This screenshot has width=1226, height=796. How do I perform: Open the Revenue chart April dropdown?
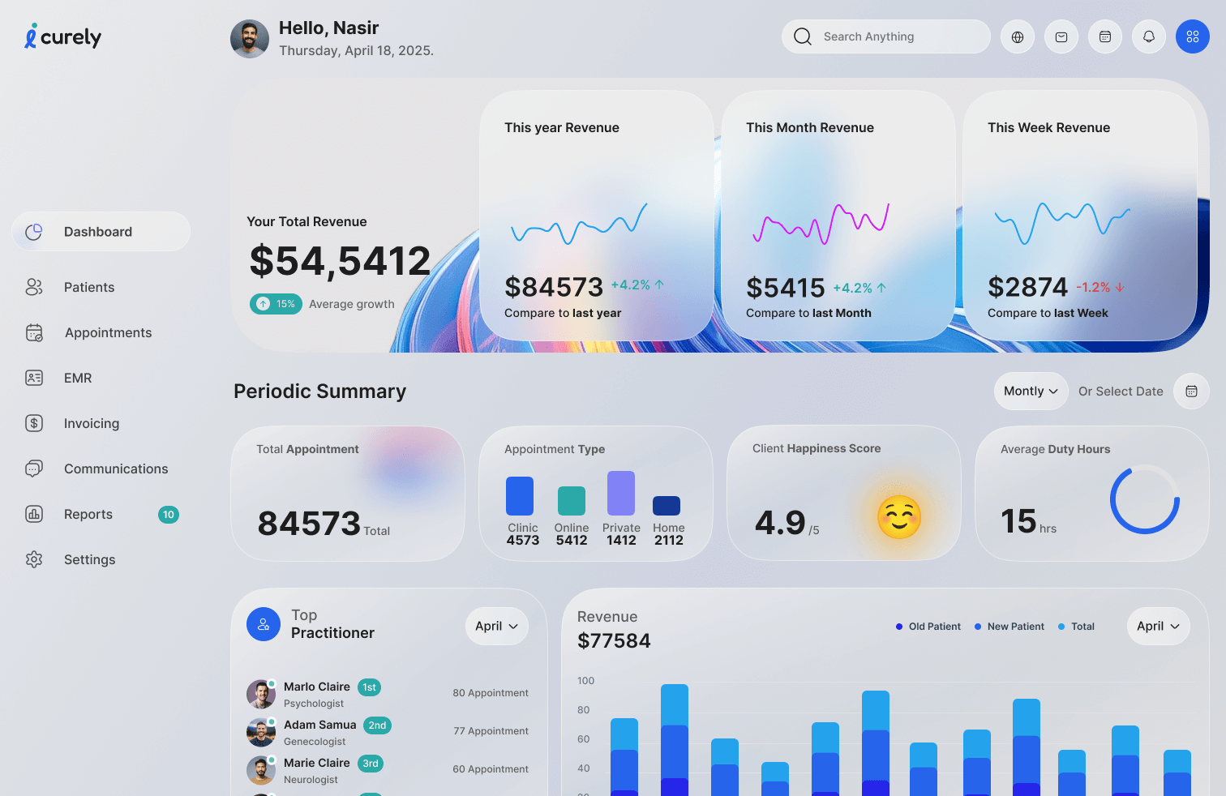coord(1158,627)
